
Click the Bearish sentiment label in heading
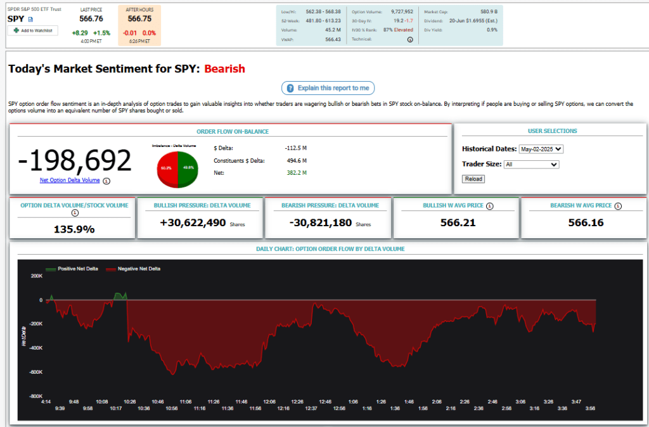pos(225,68)
